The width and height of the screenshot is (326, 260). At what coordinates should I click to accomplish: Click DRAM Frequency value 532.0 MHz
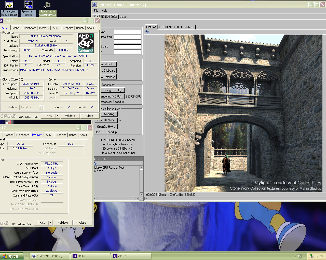click(52, 164)
